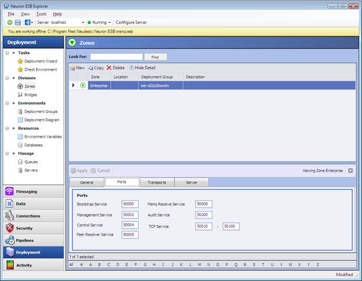Filter list by All
The image size is (362, 281).
point(71,265)
